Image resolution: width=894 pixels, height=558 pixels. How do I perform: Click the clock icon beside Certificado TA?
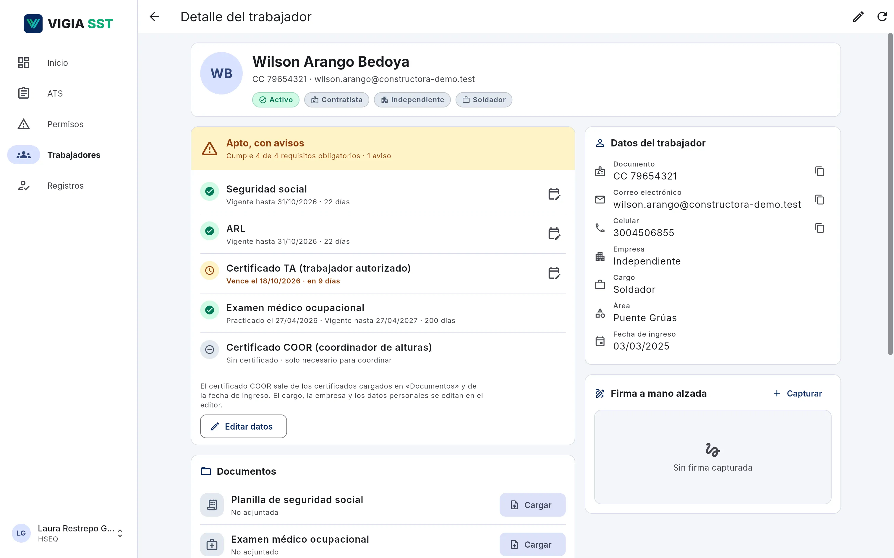click(210, 270)
